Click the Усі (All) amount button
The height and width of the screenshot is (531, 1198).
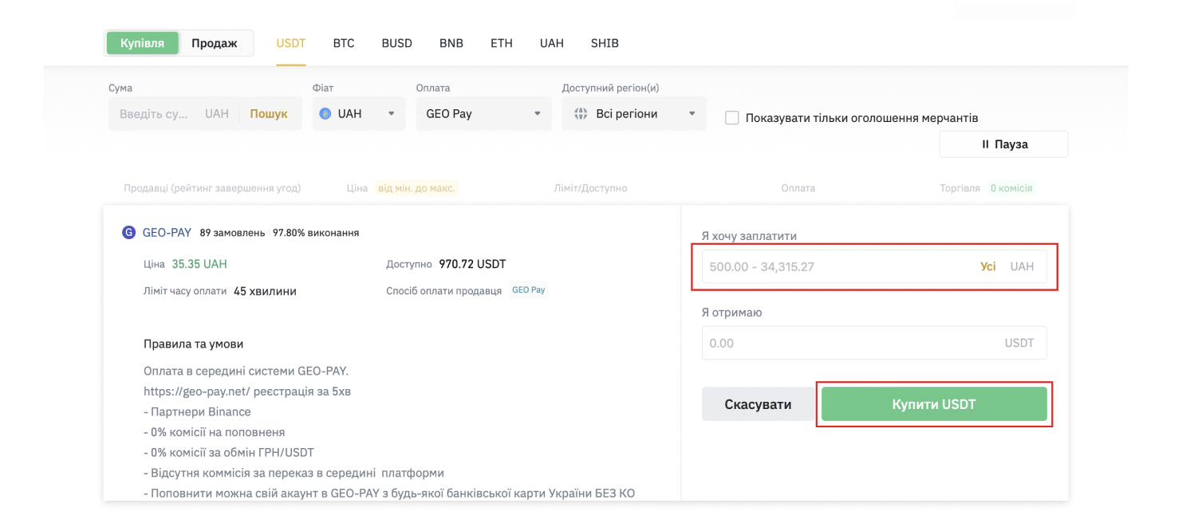pyautogui.click(x=988, y=266)
